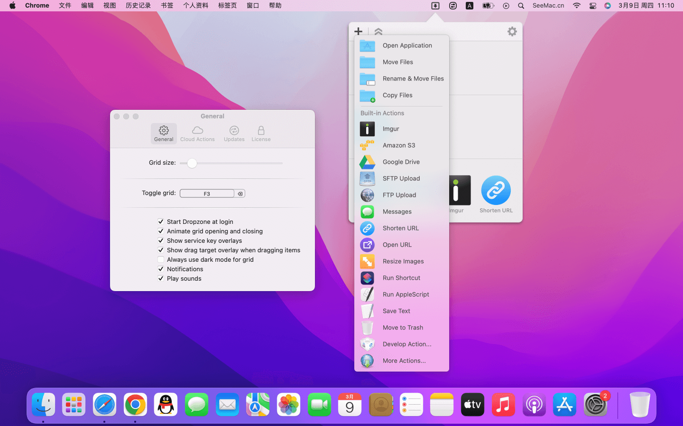Pick the Imgur icon in the Built-in Actions list
The width and height of the screenshot is (683, 426).
click(367, 129)
